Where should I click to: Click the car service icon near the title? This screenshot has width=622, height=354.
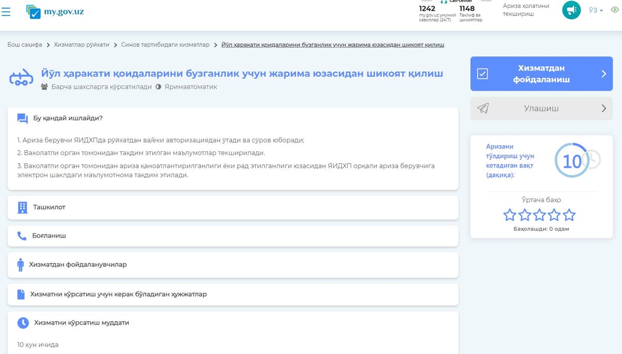(x=21, y=78)
